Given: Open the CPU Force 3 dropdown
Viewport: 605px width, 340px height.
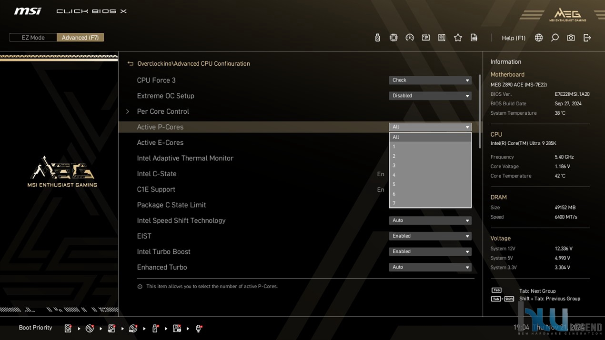Looking at the screenshot, I should click(x=430, y=80).
